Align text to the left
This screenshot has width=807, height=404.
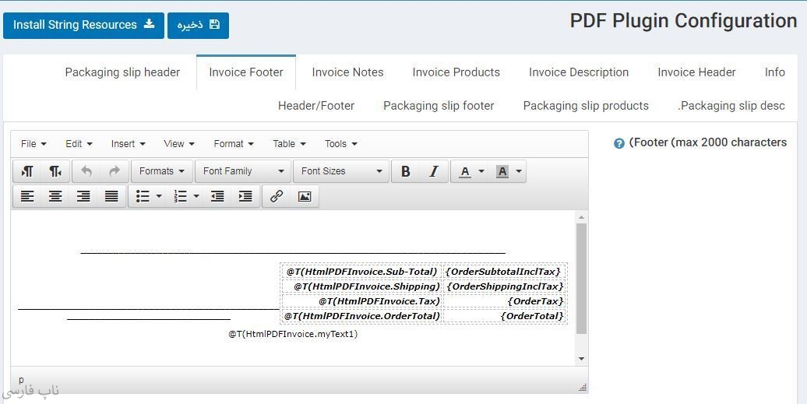point(27,196)
